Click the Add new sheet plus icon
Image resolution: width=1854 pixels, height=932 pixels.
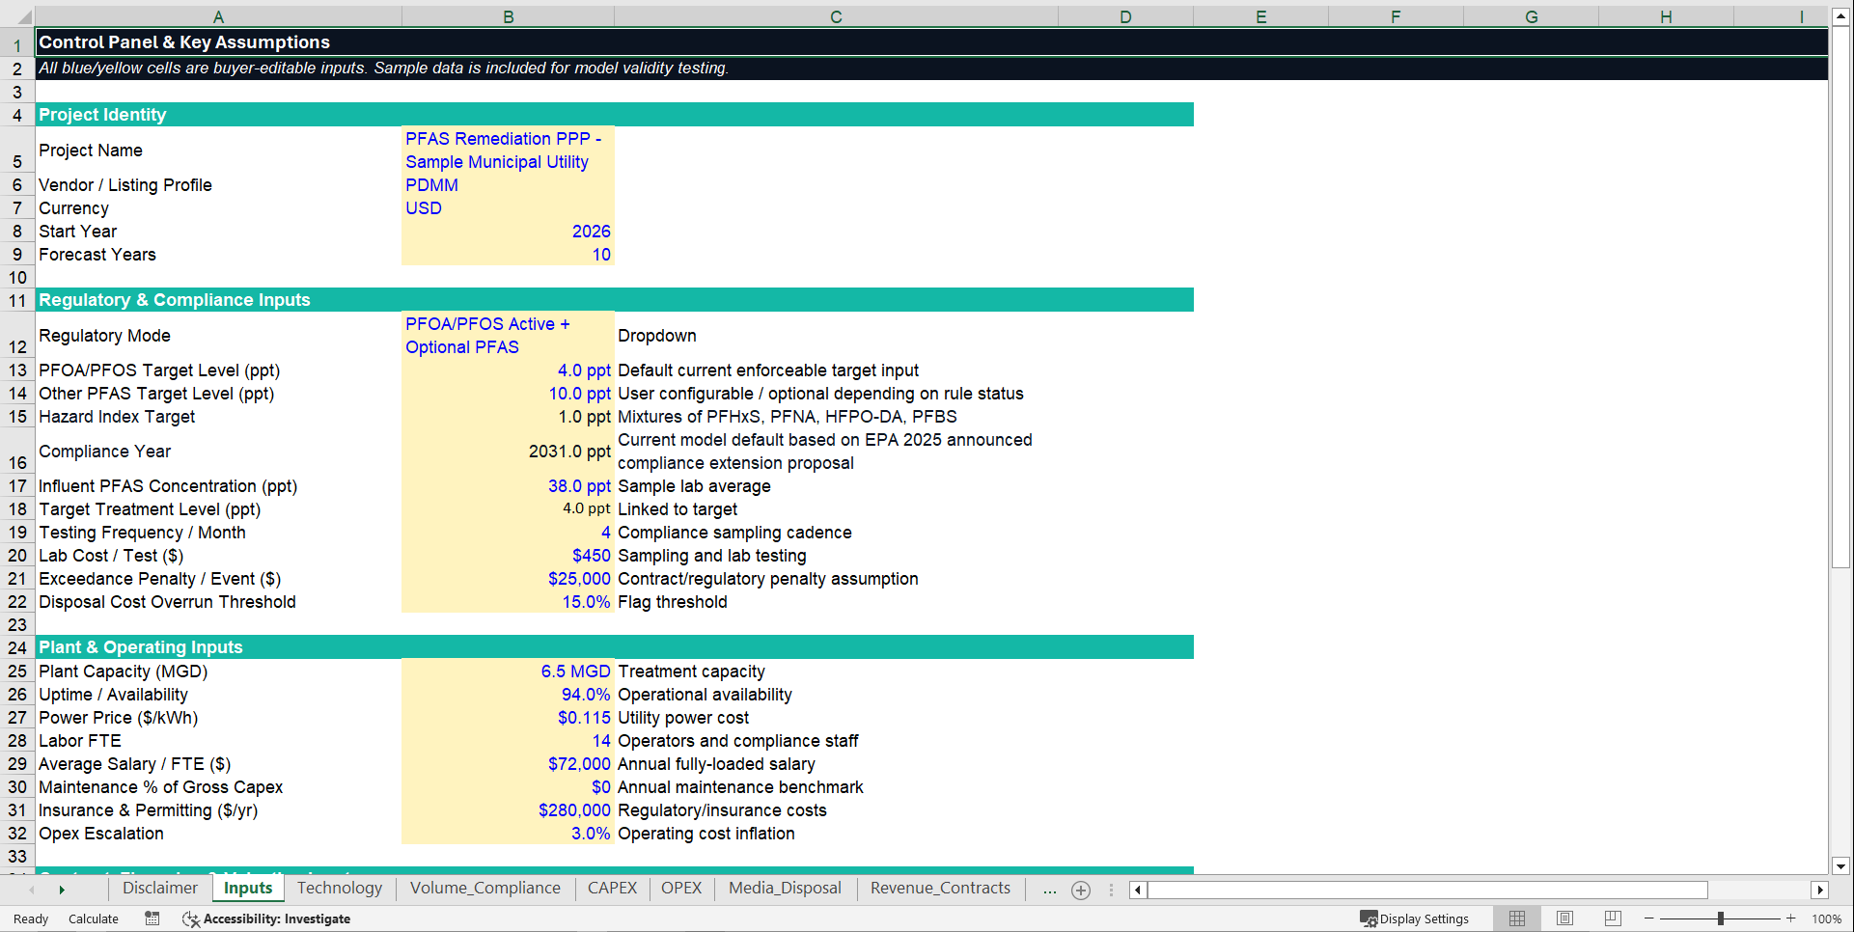(1081, 891)
